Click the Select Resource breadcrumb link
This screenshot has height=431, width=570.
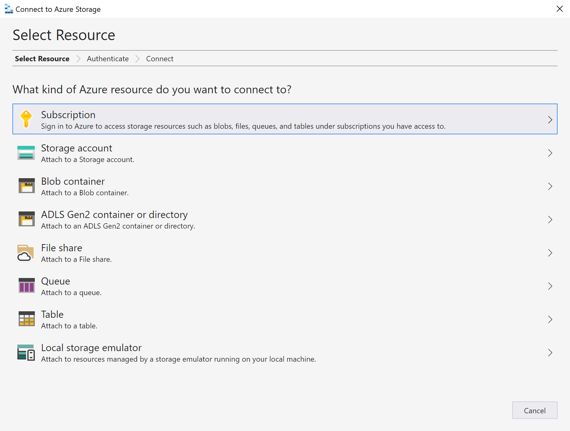click(x=42, y=58)
